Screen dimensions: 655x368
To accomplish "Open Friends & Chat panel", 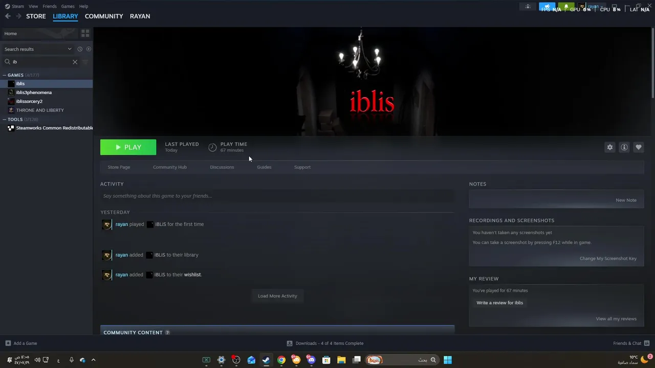I will pyautogui.click(x=631, y=343).
